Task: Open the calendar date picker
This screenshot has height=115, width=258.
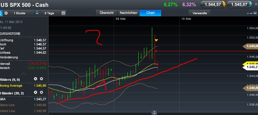Action: (63, 13)
